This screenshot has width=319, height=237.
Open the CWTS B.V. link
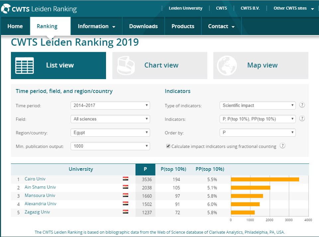(250, 8)
